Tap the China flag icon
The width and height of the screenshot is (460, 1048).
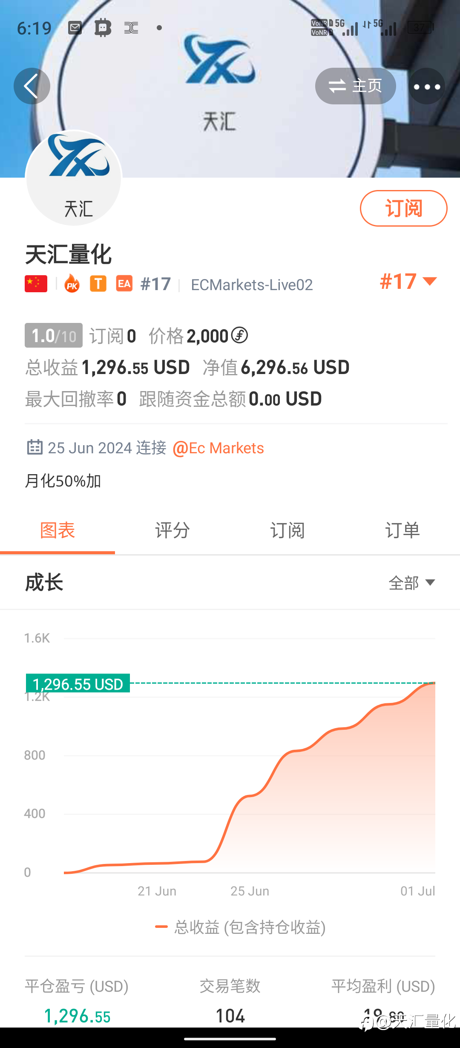pos(36,284)
